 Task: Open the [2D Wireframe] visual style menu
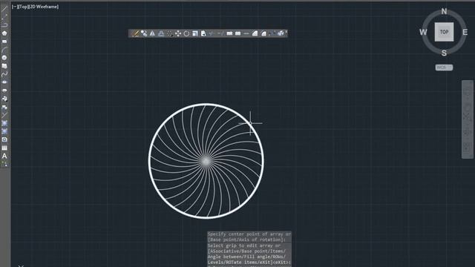pos(43,7)
